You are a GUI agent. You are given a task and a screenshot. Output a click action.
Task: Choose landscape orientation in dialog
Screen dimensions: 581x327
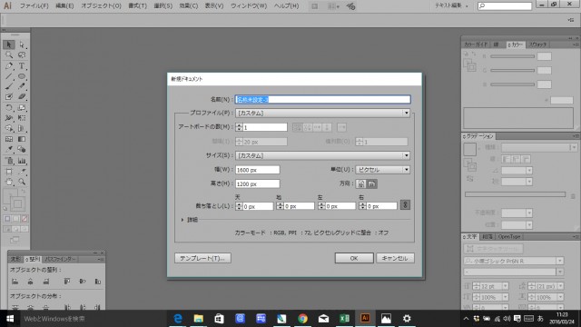tap(372, 183)
